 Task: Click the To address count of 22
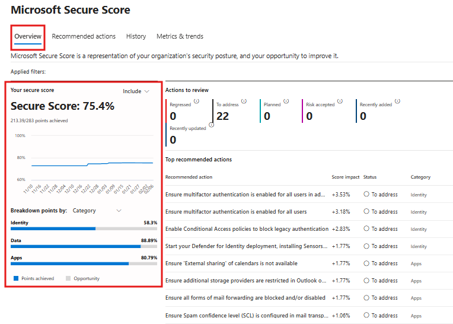(x=222, y=116)
